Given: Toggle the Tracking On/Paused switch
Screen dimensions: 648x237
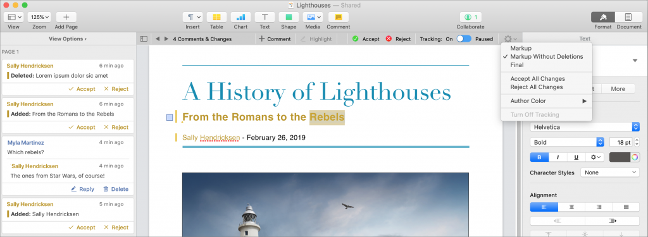Looking at the screenshot, I should click(x=464, y=39).
